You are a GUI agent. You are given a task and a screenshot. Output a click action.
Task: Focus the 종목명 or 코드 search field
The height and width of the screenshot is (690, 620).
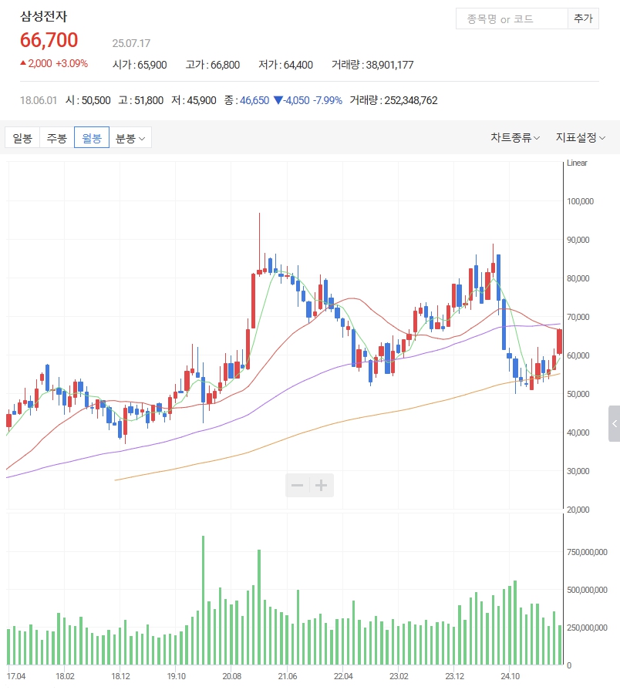pyautogui.click(x=512, y=19)
